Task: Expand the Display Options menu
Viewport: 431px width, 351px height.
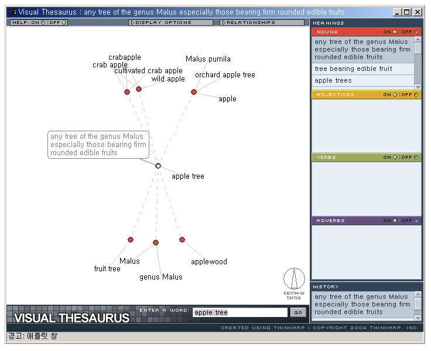Action: 170,22
